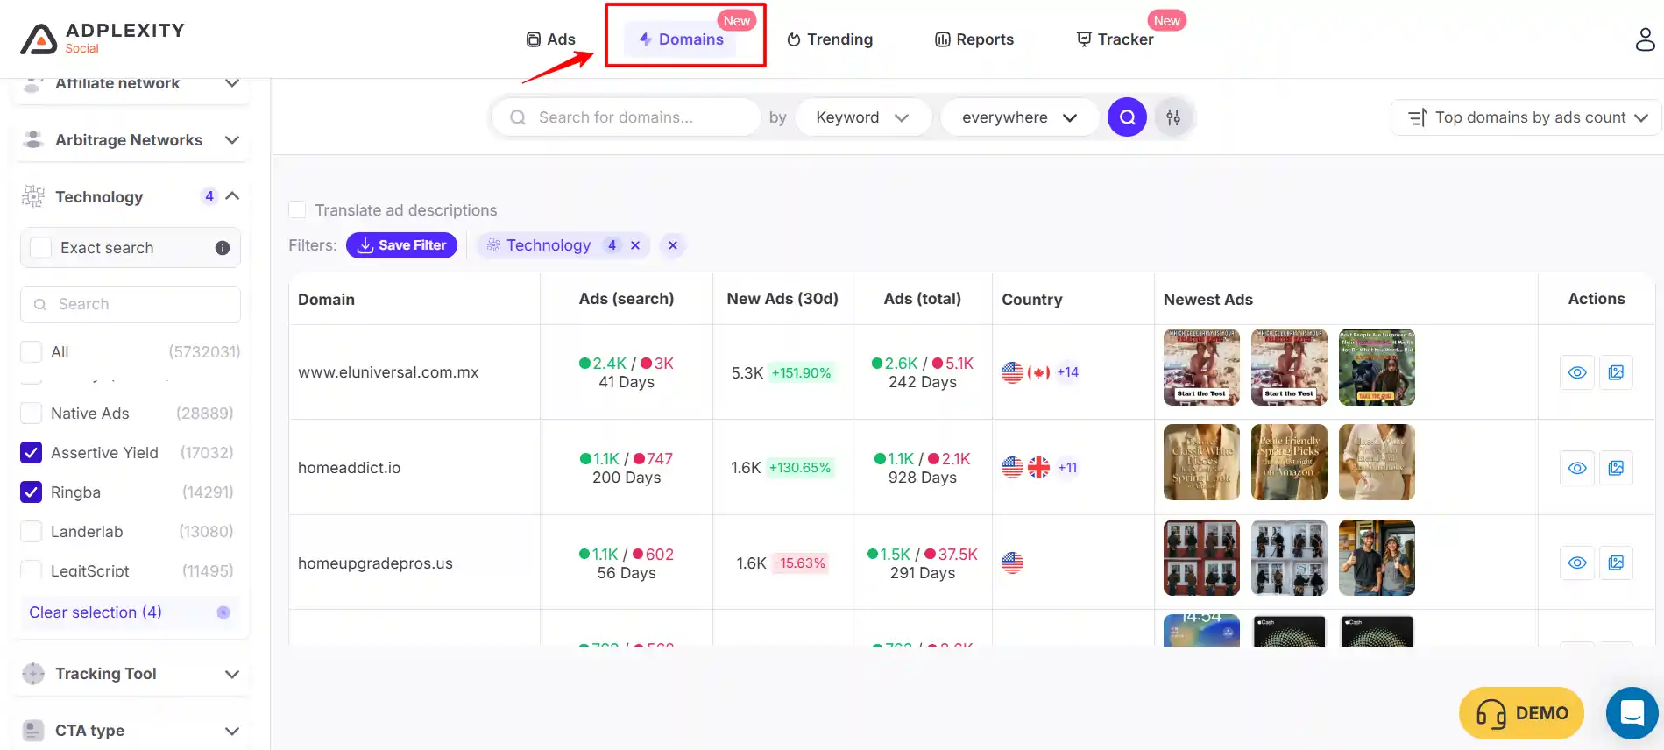Open third newest ad thumbnail for homeaddict.io
Image resolution: width=1664 pixels, height=750 pixels.
point(1377,463)
